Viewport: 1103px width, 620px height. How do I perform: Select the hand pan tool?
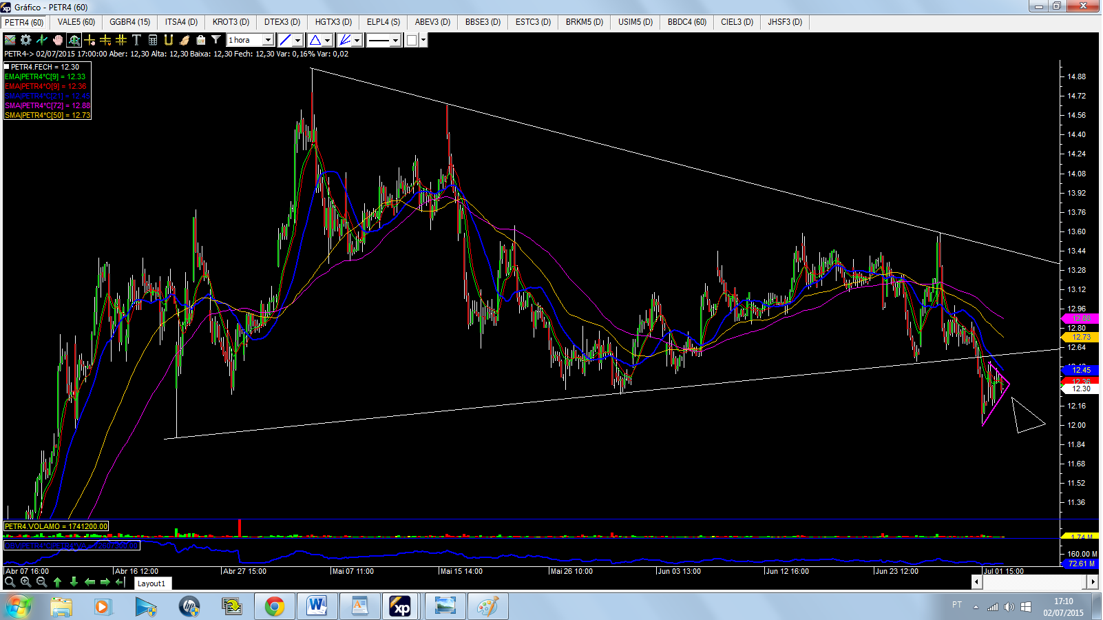[58, 40]
